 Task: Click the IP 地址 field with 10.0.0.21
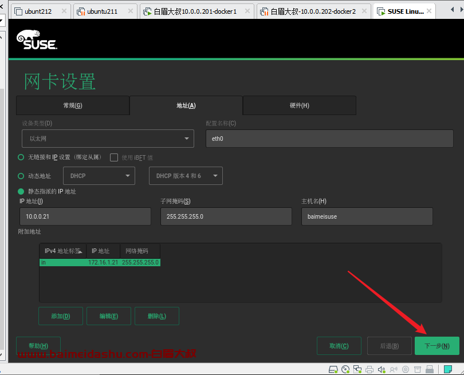[85, 216]
